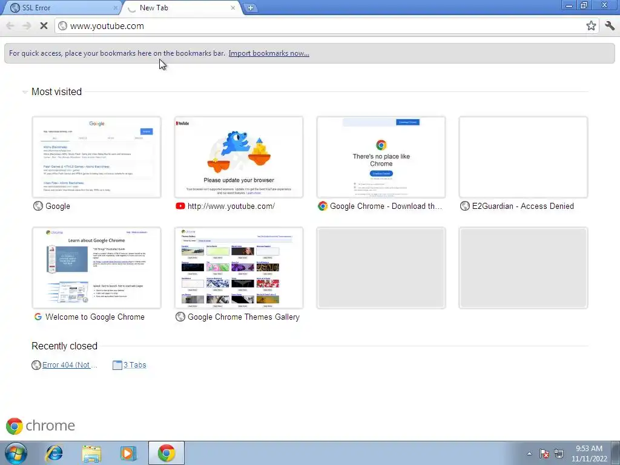Click the Google link label
This screenshot has width=620, height=465.
(x=58, y=206)
